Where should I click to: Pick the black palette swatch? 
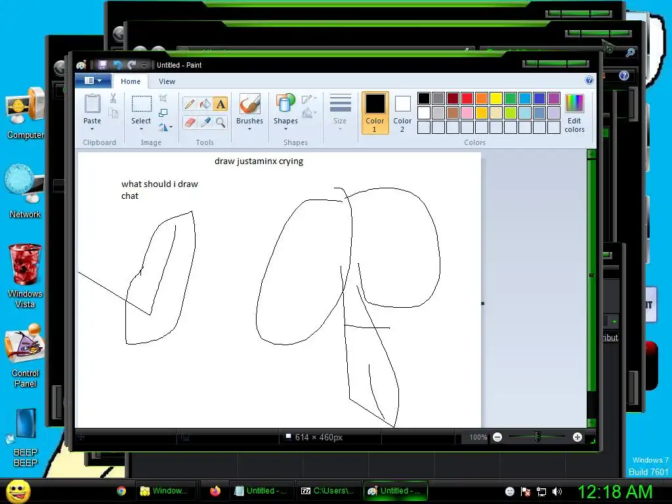click(x=424, y=98)
